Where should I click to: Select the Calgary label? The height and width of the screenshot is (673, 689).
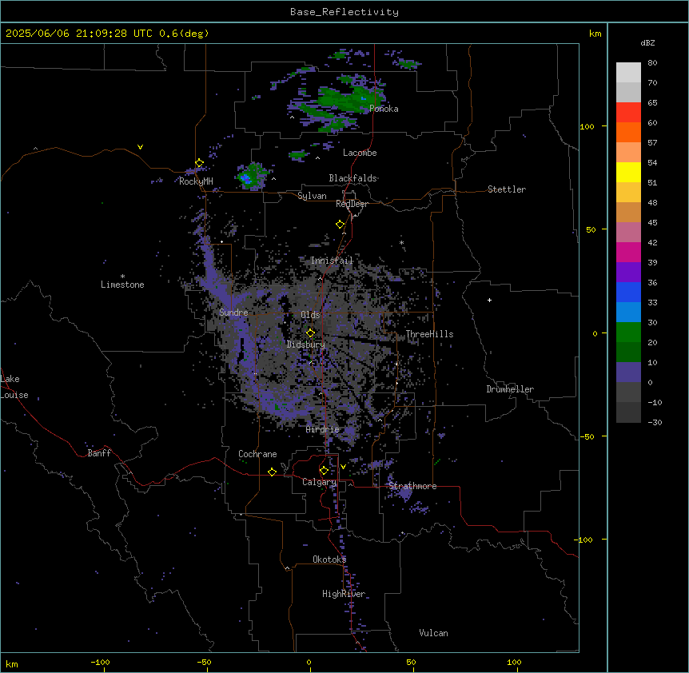pyautogui.click(x=319, y=482)
